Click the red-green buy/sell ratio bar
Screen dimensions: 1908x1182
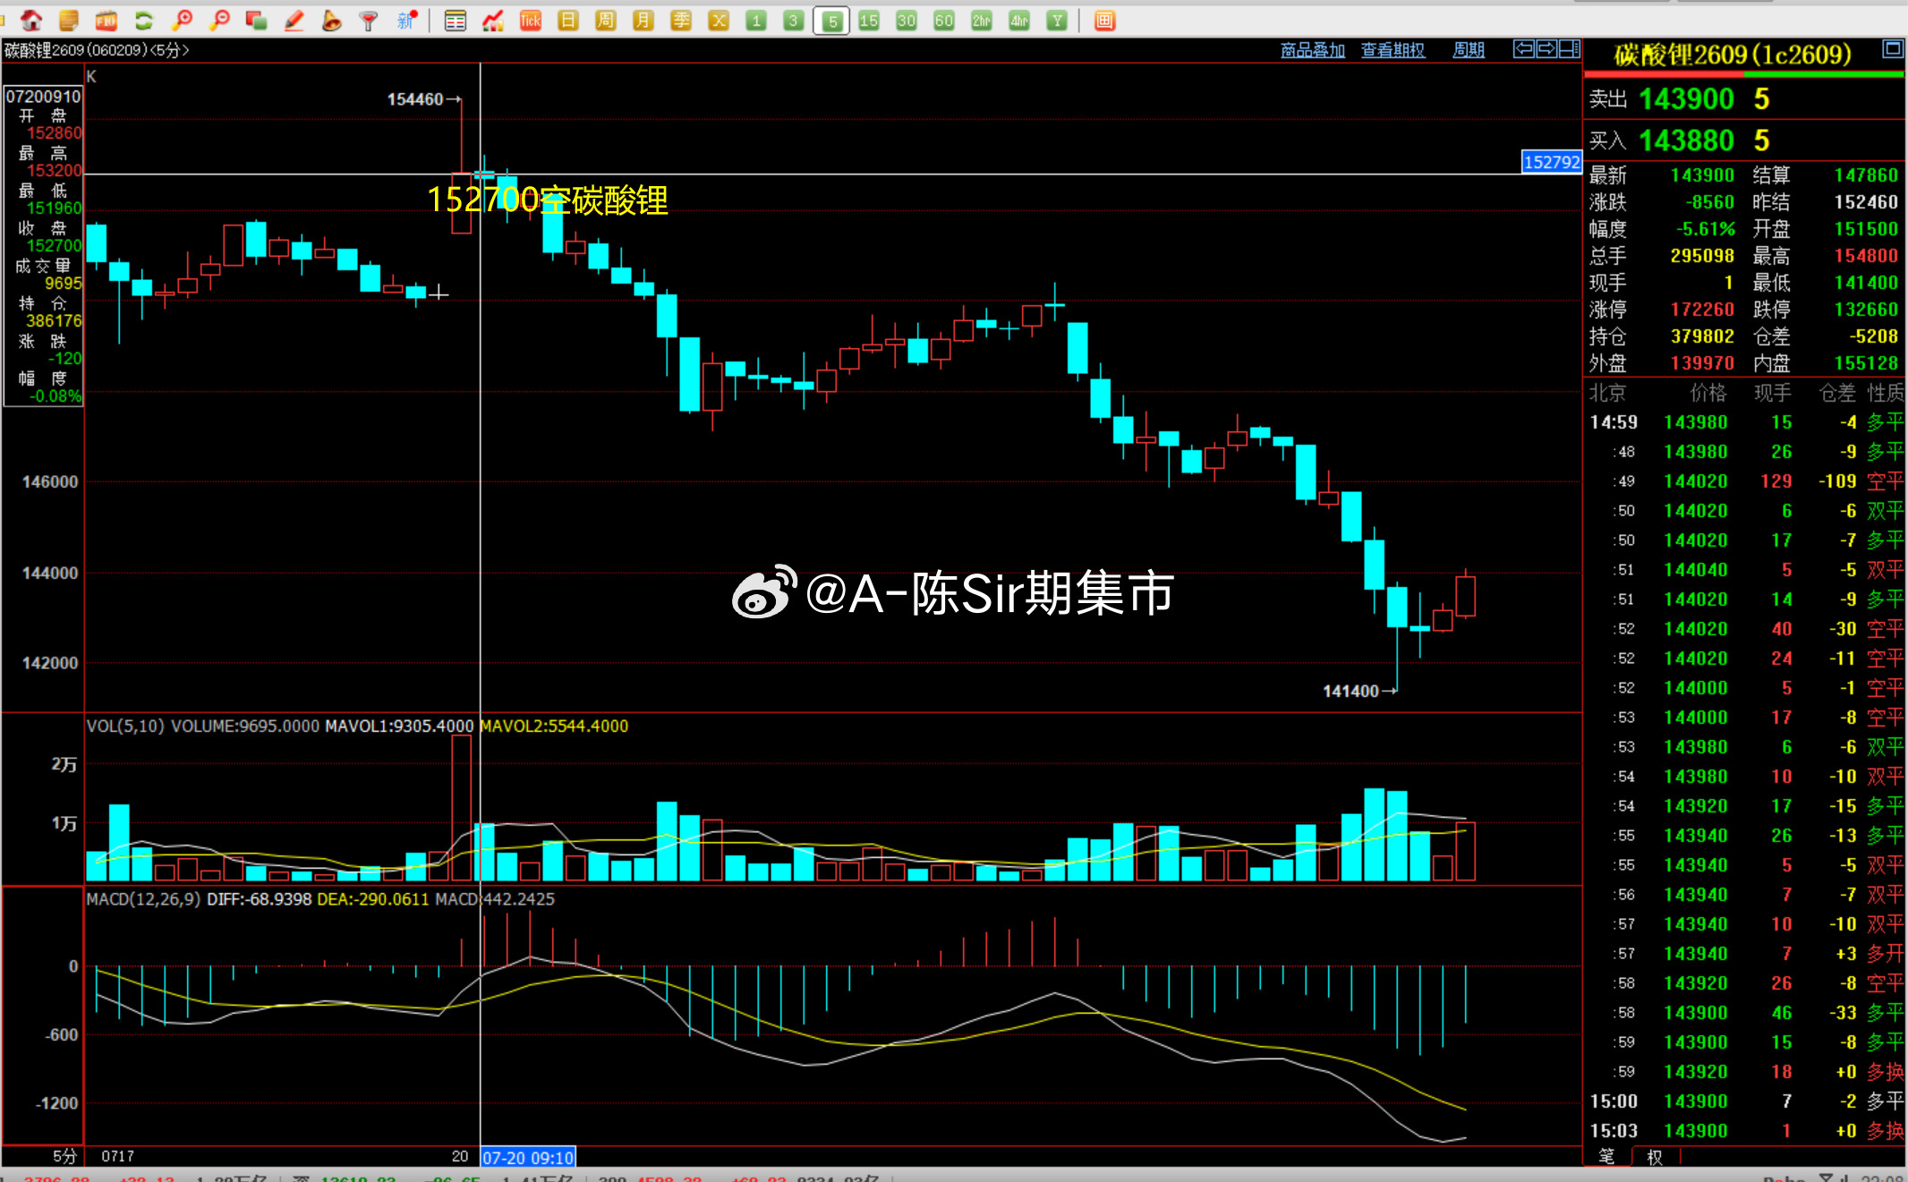pyautogui.click(x=1744, y=73)
